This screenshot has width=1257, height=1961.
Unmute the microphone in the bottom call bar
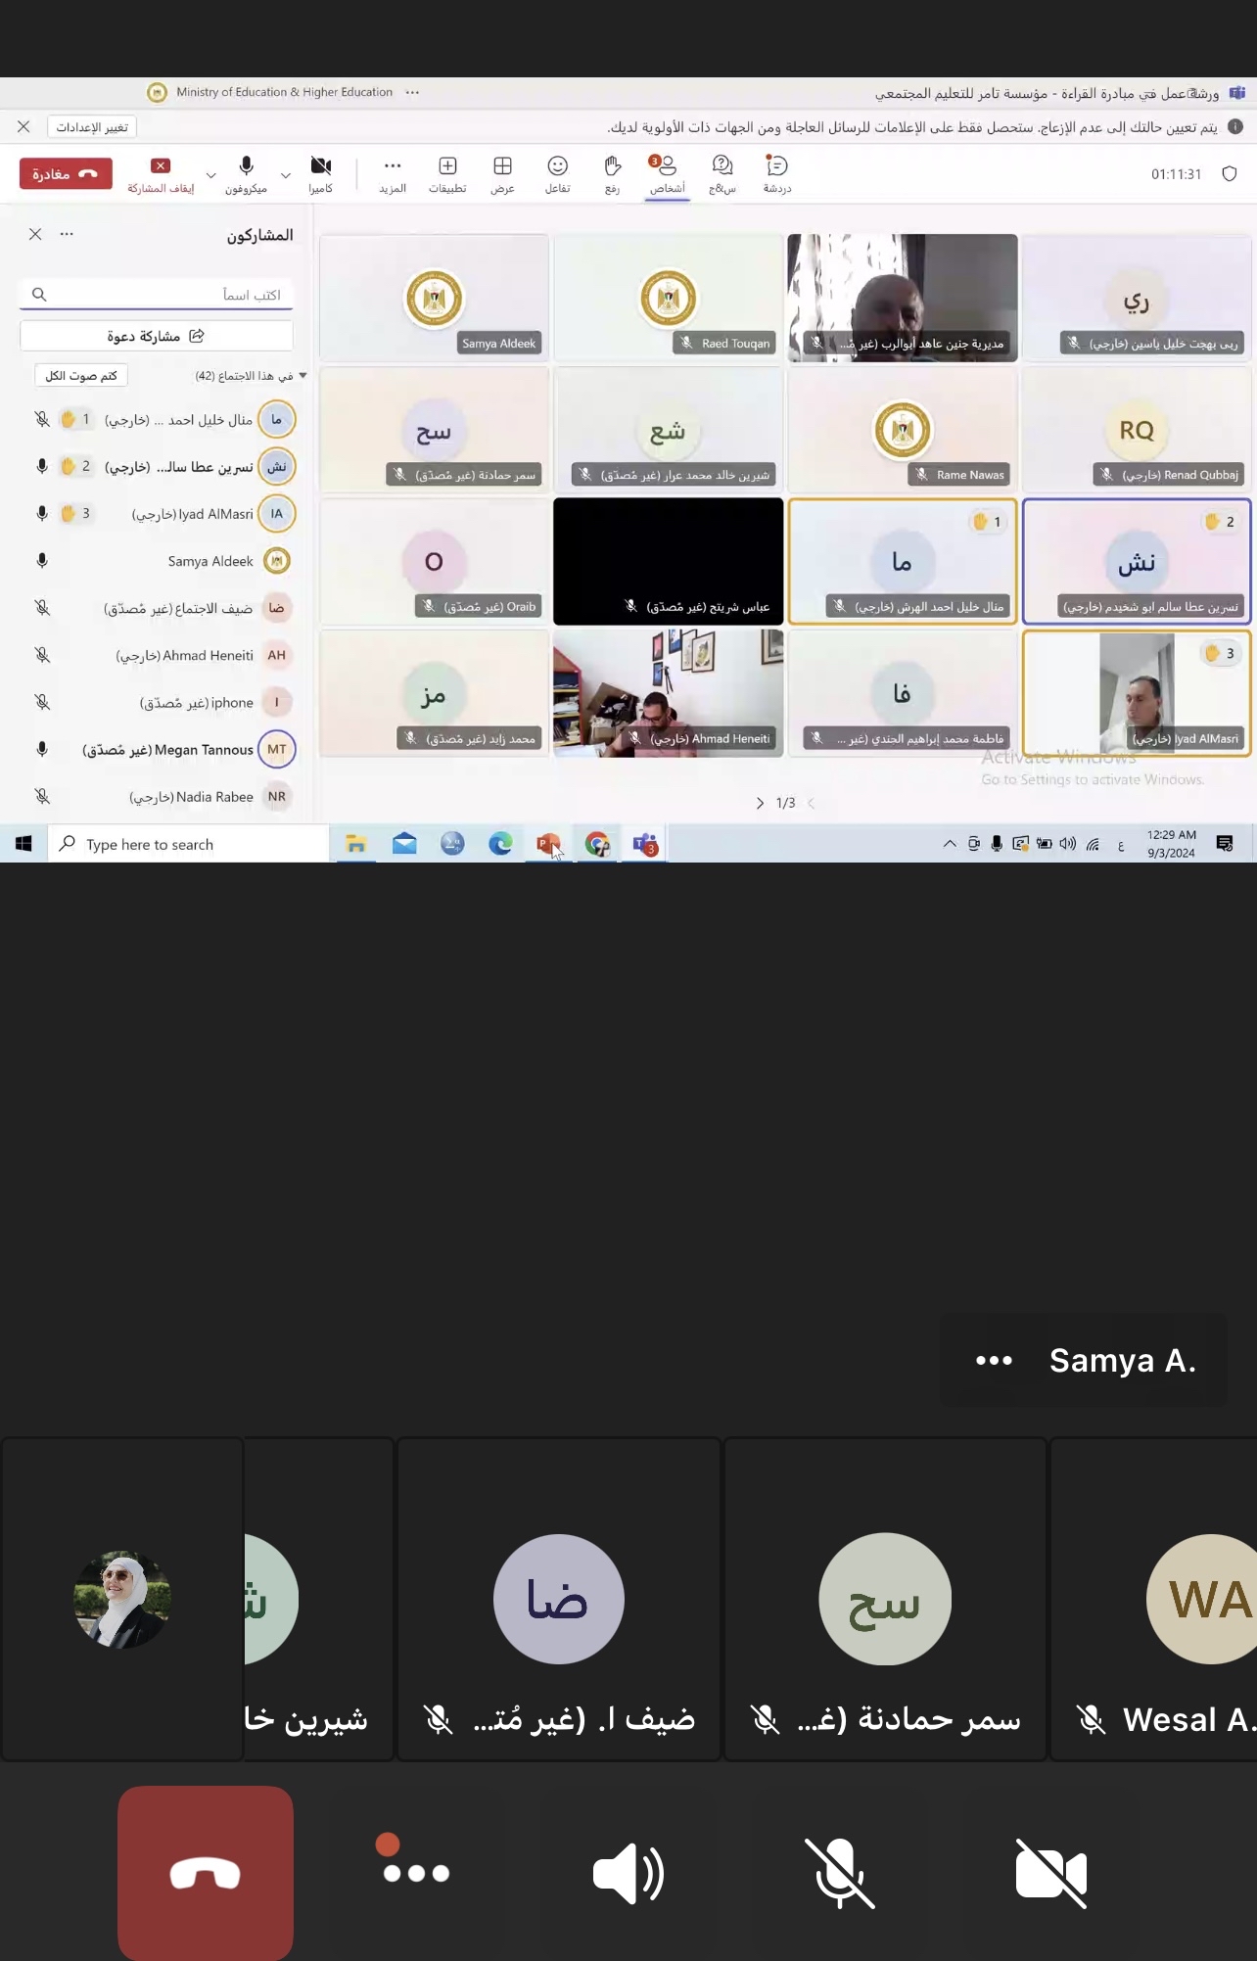point(840,1873)
